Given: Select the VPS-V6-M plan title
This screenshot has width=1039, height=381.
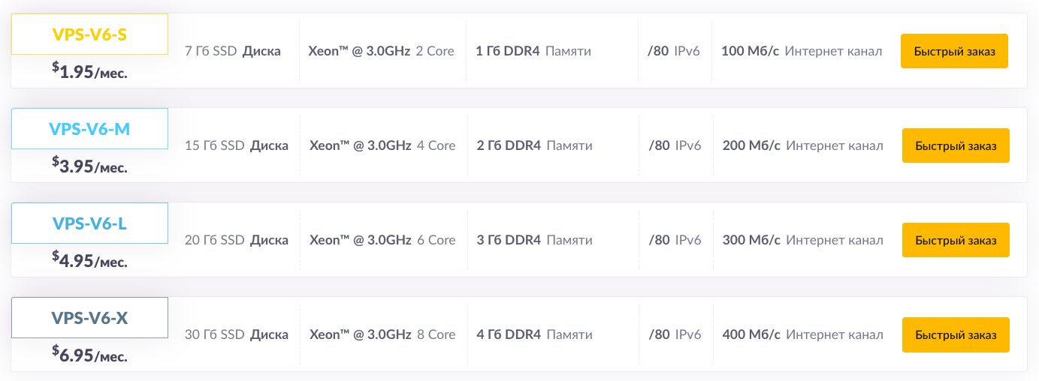Looking at the screenshot, I should (x=89, y=129).
